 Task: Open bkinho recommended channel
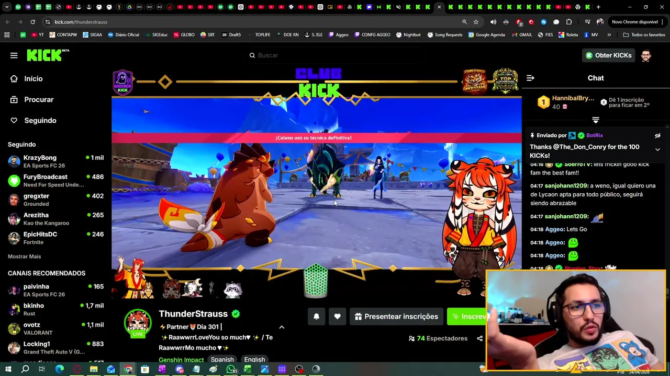pos(55,310)
